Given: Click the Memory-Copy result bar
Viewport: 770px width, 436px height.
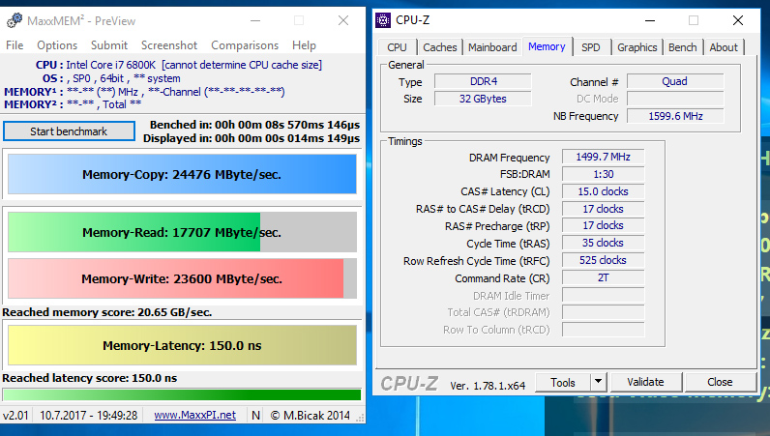Looking at the screenshot, I should pyautogui.click(x=182, y=175).
